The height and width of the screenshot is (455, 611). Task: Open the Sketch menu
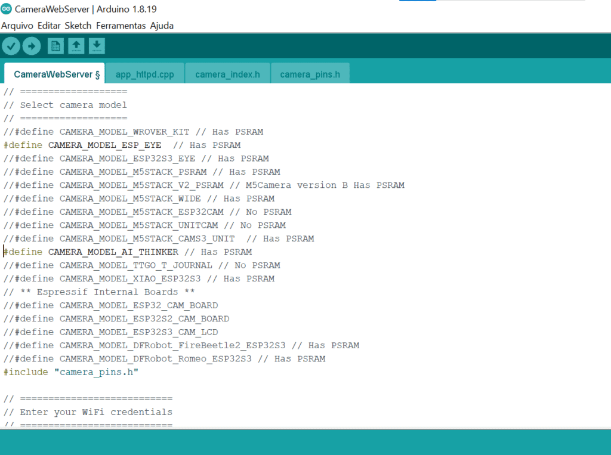click(78, 26)
